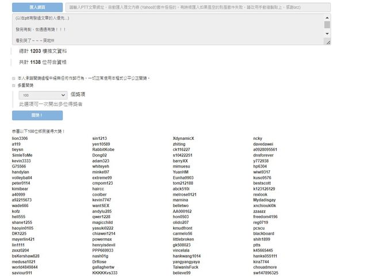Click the text area resize handle

(x=328, y=43)
